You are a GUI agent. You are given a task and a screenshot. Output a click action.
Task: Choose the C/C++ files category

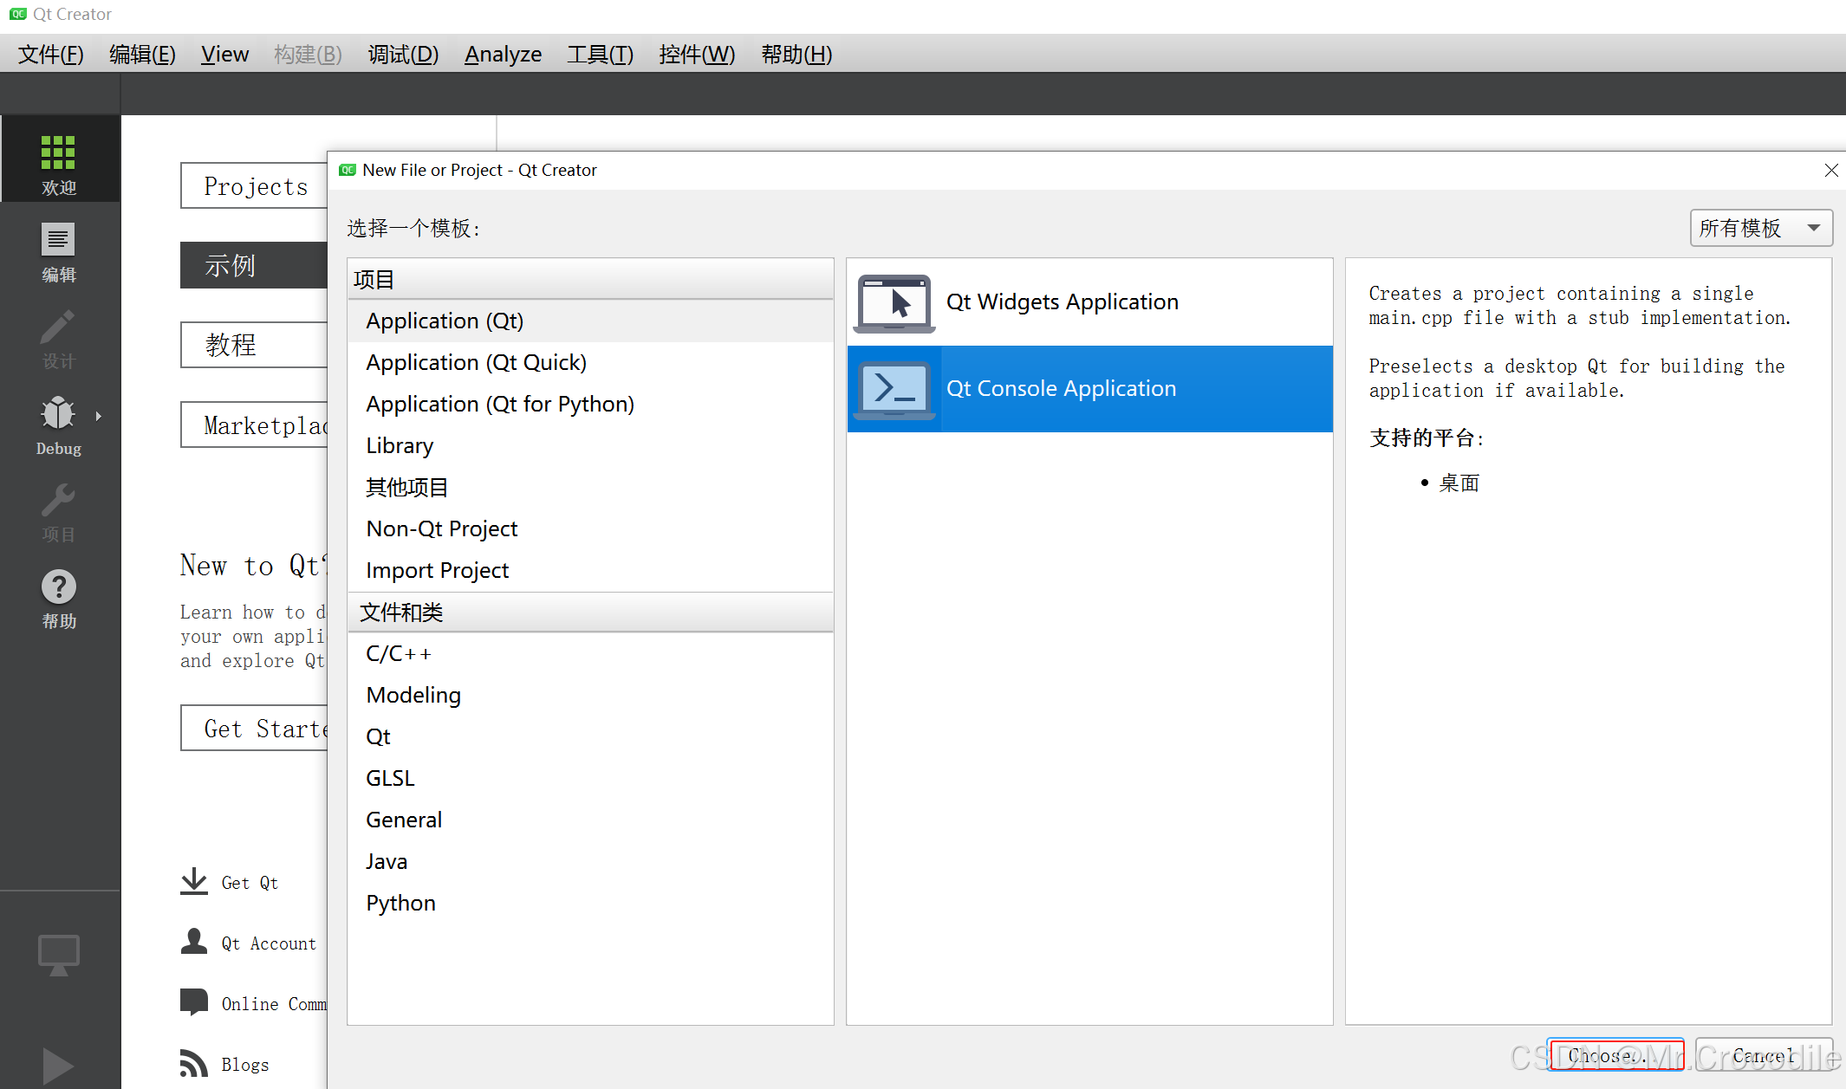click(x=398, y=653)
